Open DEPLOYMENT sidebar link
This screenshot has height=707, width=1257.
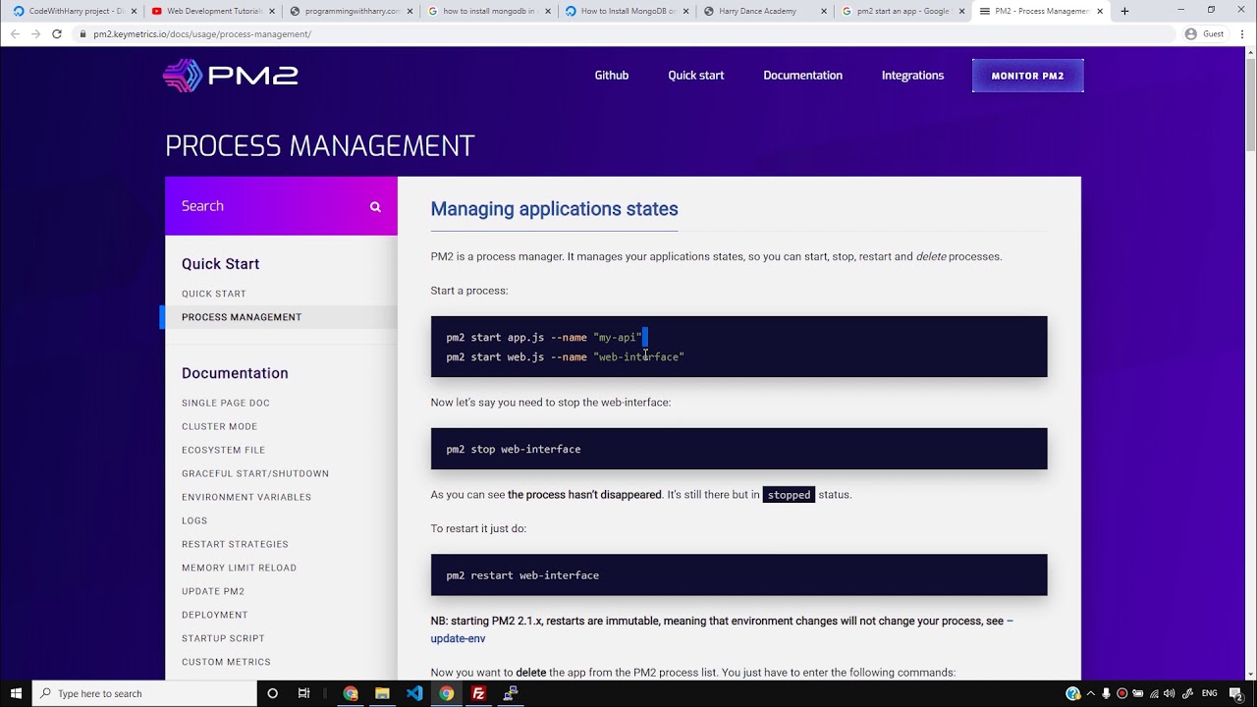click(x=214, y=615)
